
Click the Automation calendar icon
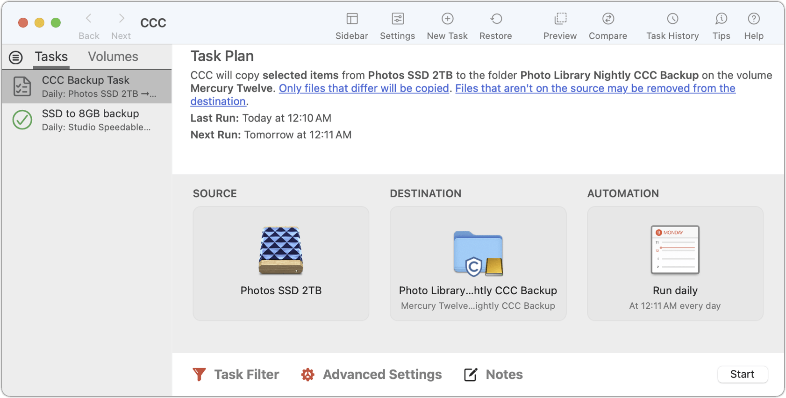(675, 249)
